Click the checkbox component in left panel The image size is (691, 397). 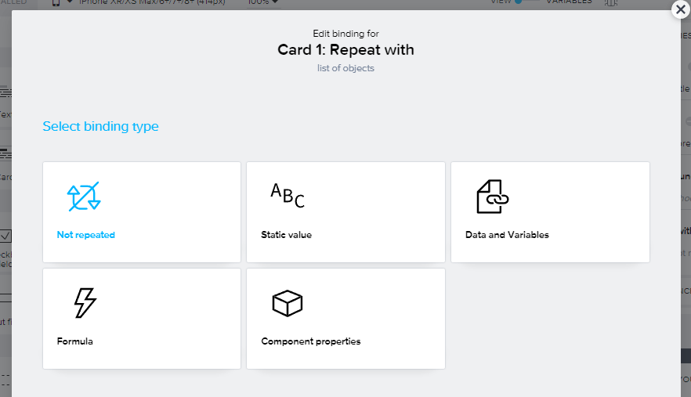pos(5,235)
